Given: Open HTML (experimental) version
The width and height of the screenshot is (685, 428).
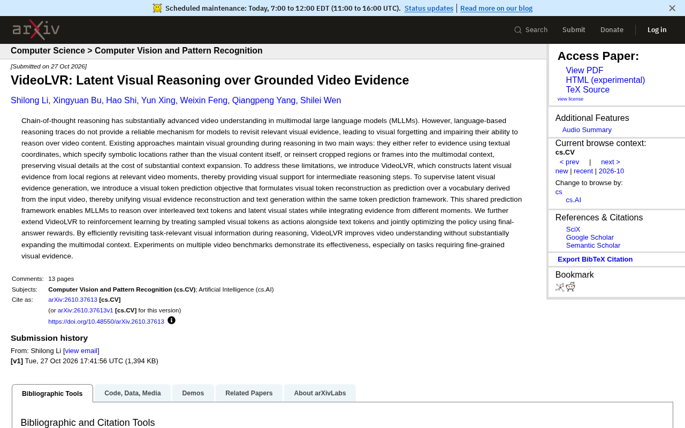Looking at the screenshot, I should [605, 80].
